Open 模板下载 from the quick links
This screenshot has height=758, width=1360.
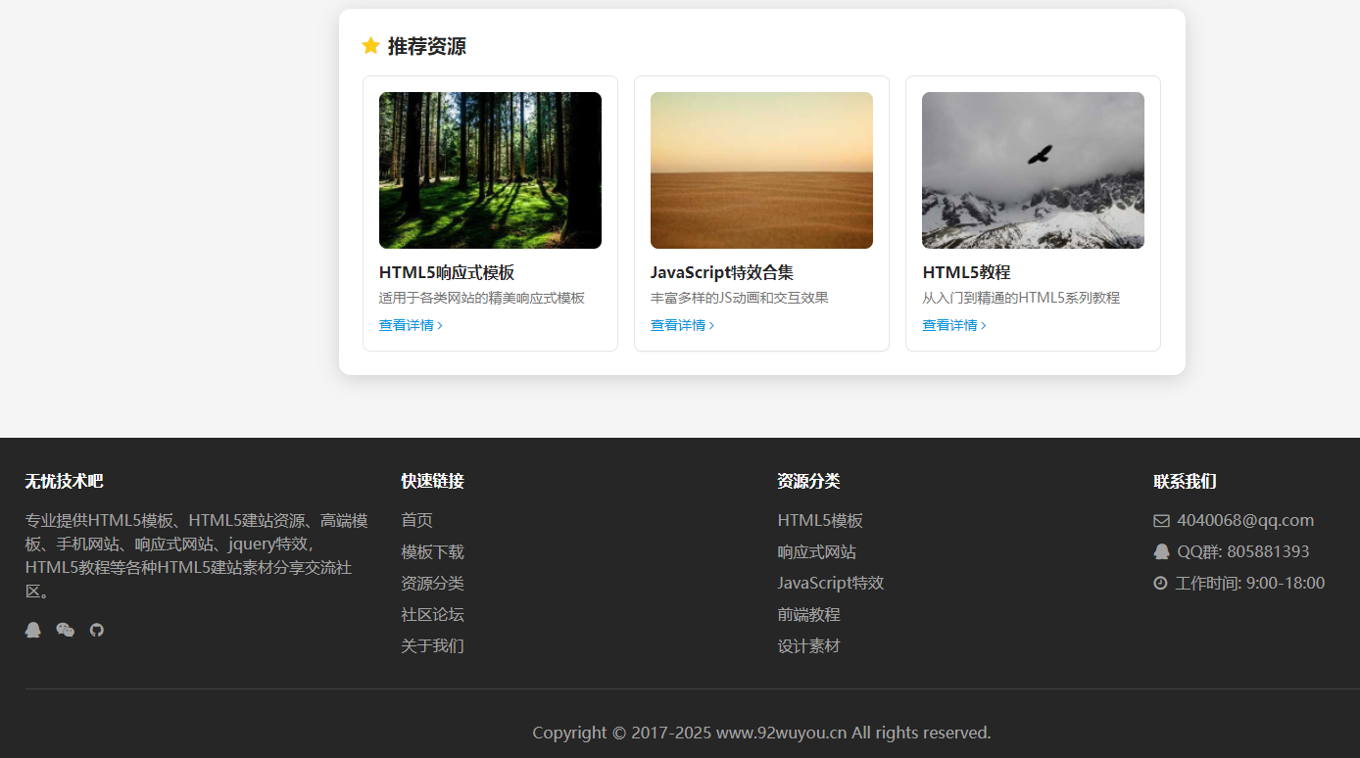(431, 551)
